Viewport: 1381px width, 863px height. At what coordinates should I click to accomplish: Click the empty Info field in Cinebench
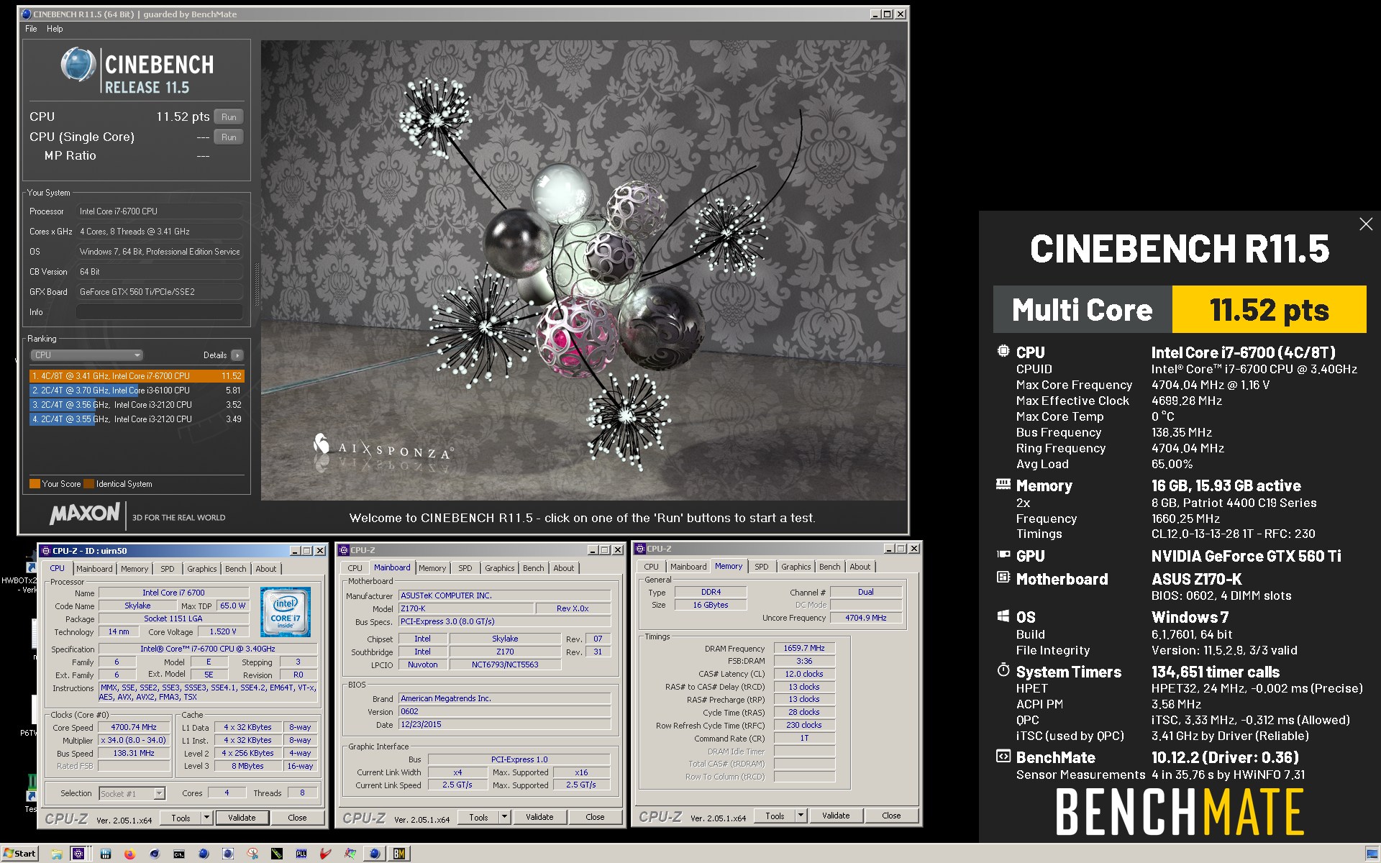[159, 312]
